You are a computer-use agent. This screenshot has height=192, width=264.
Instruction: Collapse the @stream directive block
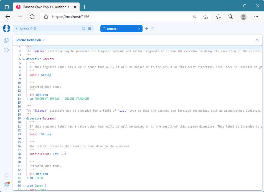click(24, 118)
